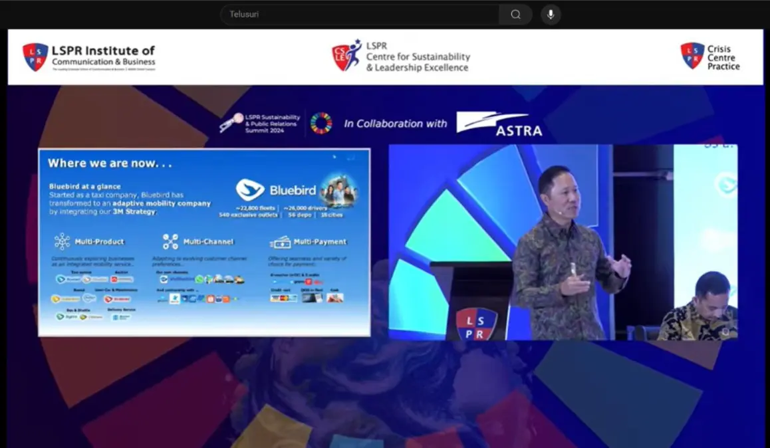
Task: Click the Multi-Channel nodes icon
Action: [170, 241]
